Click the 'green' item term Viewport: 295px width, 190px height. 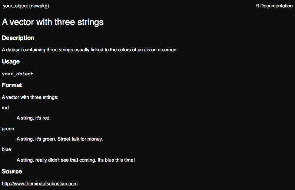point(8,129)
